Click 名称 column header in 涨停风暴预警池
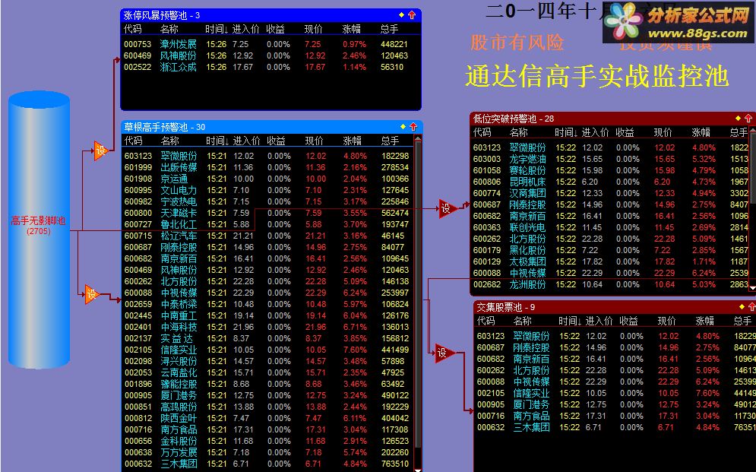756x472 pixels. tap(169, 29)
